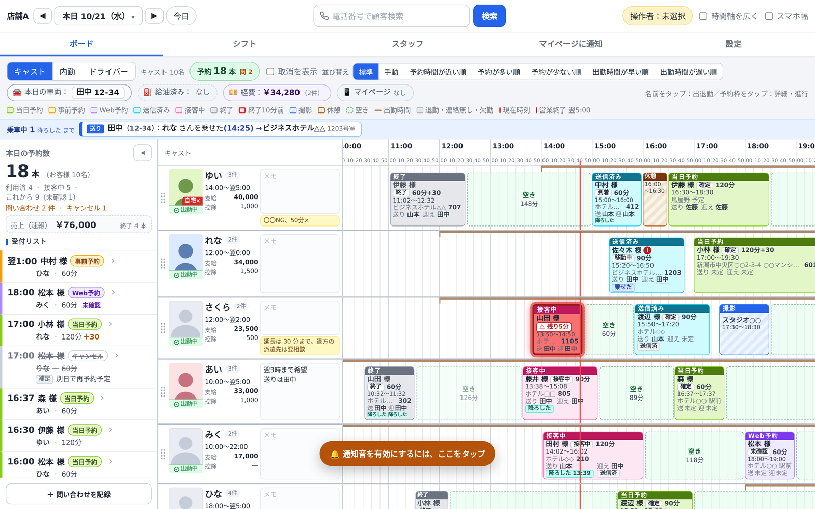Click the car icon in 本日の車両
Screen dimensions: 815x509
click(17, 92)
